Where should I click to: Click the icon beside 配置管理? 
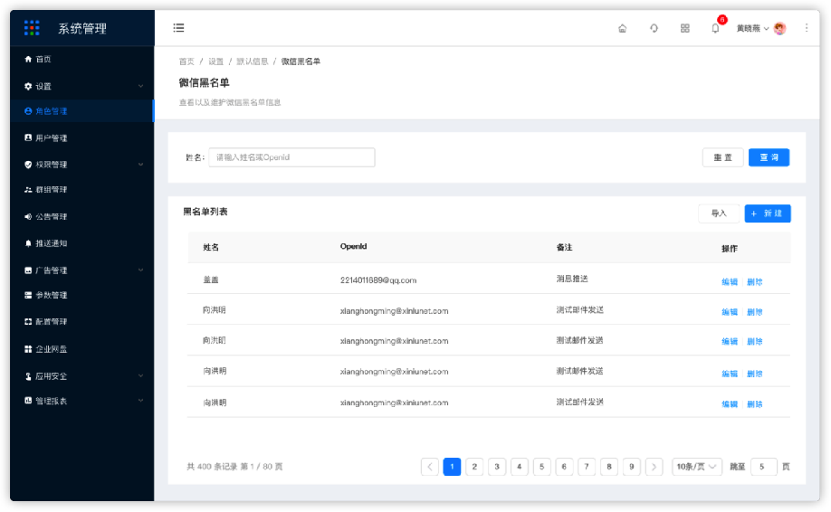pyautogui.click(x=28, y=321)
